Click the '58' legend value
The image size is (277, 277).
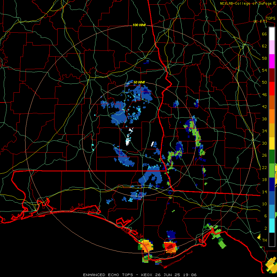pyautogui.click(x=264, y=58)
